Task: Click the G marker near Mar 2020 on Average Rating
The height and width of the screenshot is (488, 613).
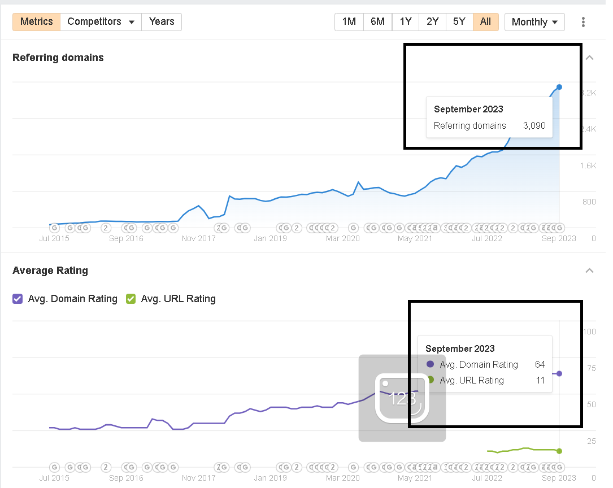Action: [353, 468]
